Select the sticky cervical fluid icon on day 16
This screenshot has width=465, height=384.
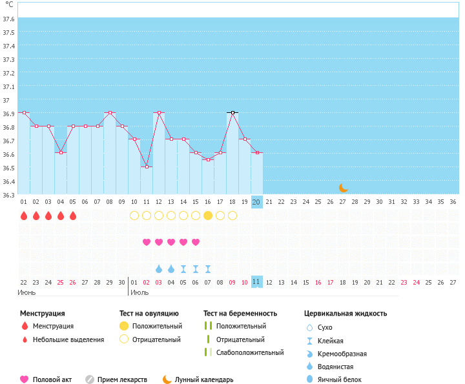pos(208,268)
